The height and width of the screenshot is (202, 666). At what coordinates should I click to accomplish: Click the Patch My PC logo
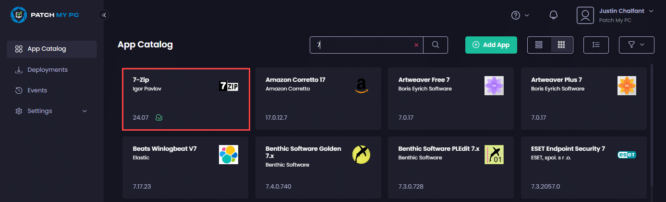pos(45,15)
